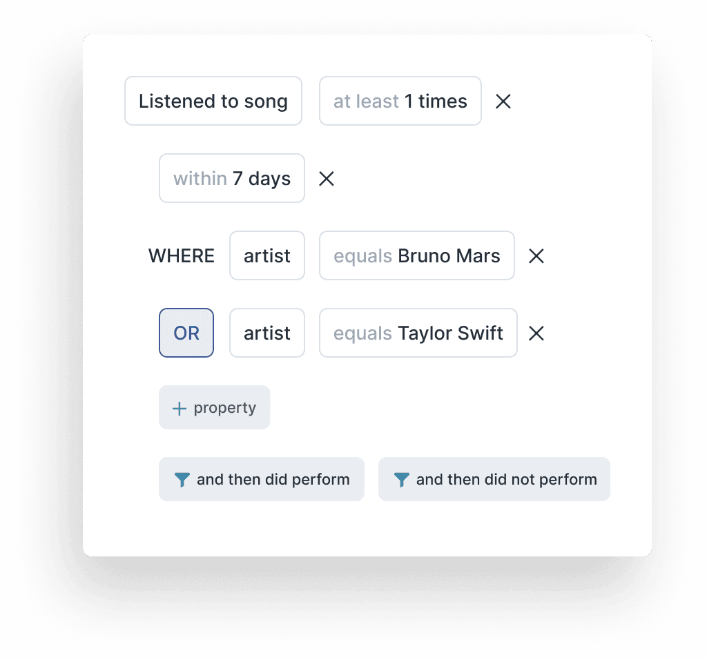
Task: Click the plus icon to add property
Action: coord(179,408)
